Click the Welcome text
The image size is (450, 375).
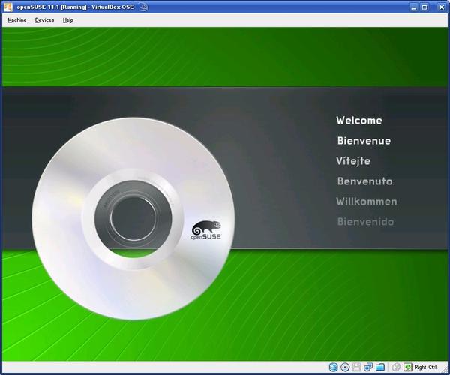[359, 120]
